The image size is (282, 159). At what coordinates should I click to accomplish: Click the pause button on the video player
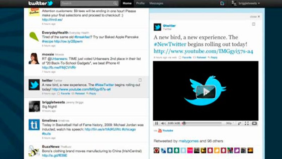point(157,123)
